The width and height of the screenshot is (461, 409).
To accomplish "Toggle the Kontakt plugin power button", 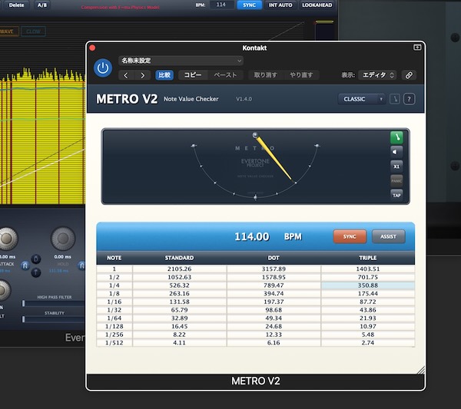I will [103, 68].
